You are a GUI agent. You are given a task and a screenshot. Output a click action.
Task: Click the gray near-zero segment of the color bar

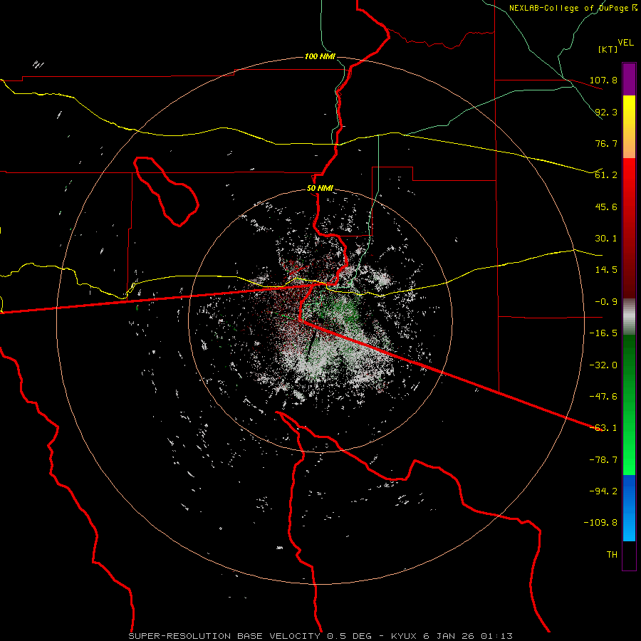point(629,317)
